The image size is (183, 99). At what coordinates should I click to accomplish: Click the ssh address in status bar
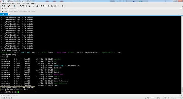point(6,98)
